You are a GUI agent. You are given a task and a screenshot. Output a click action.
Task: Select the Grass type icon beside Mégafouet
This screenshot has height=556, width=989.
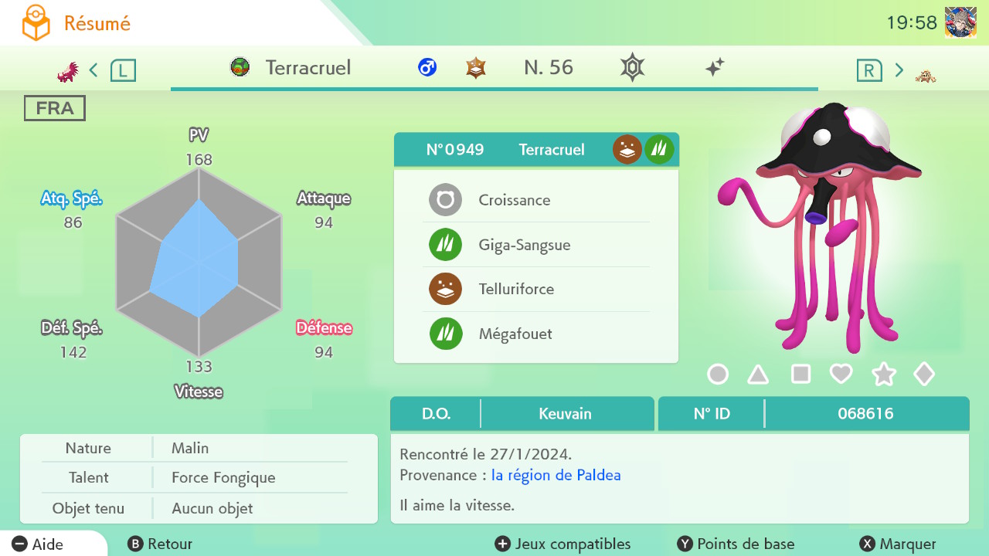click(x=446, y=334)
